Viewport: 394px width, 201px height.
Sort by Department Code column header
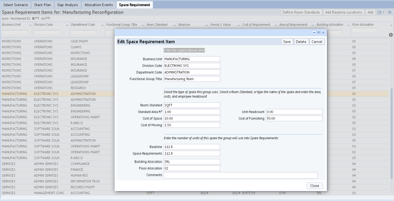[83, 25]
